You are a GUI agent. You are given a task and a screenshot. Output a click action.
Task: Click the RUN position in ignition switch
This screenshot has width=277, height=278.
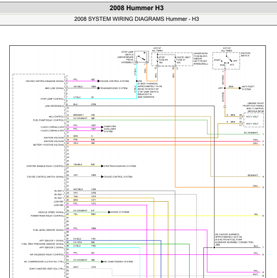point(222,65)
